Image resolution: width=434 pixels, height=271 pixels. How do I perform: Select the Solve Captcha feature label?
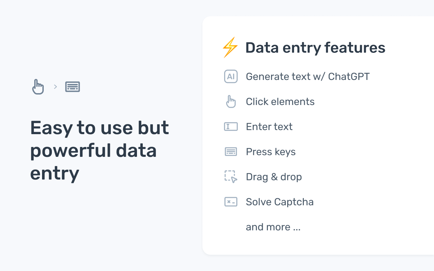280,202
